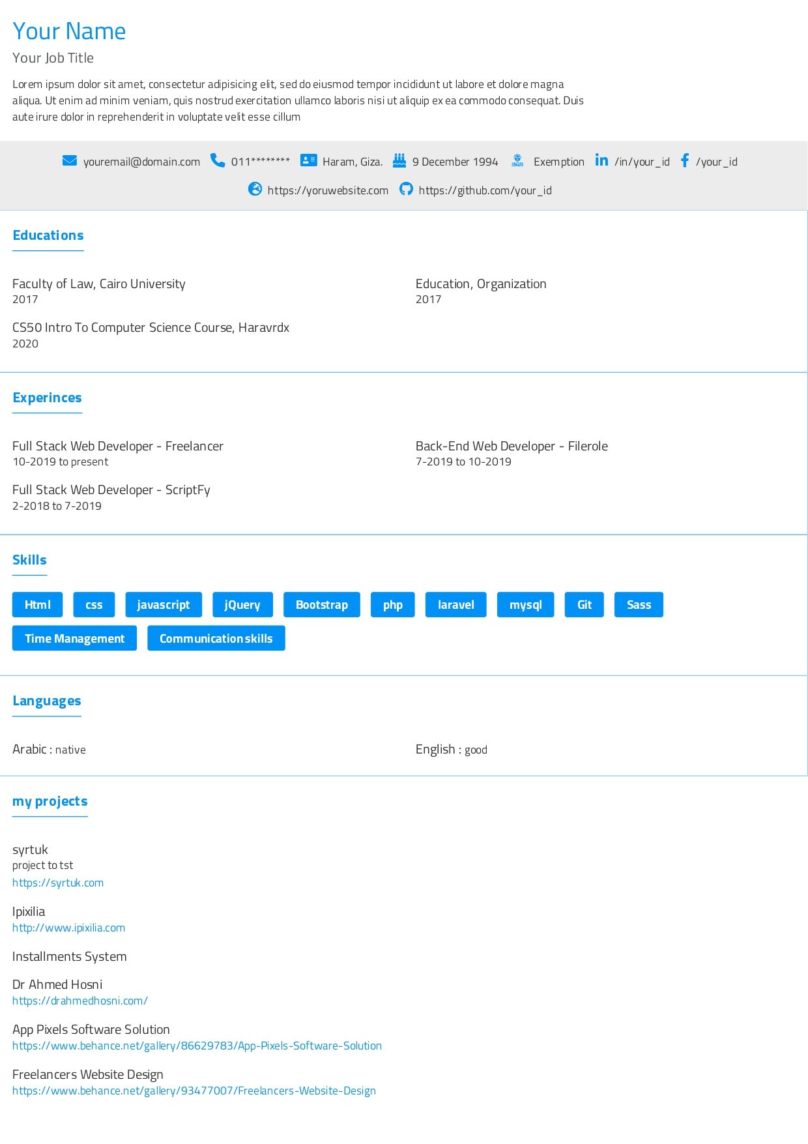
Task: Click the laravel skill badge
Action: coord(455,605)
